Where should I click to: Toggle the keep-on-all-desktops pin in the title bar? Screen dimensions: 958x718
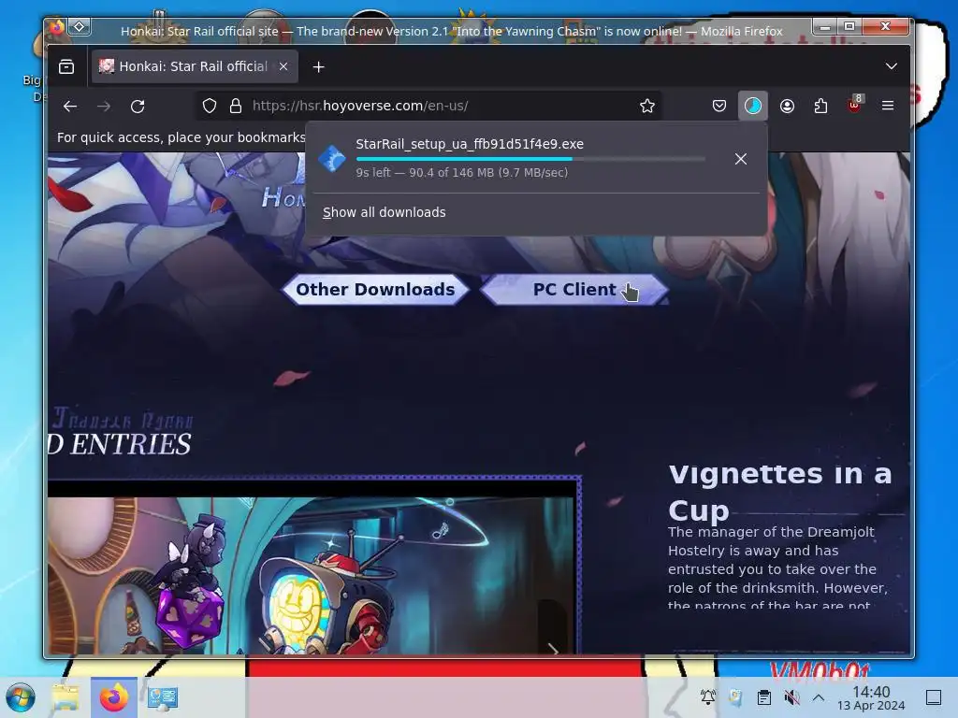pos(80,27)
